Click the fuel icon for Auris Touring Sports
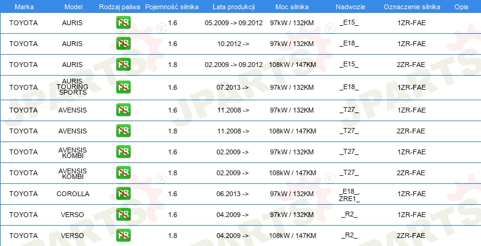The width and height of the screenshot is (481, 246). (x=123, y=87)
